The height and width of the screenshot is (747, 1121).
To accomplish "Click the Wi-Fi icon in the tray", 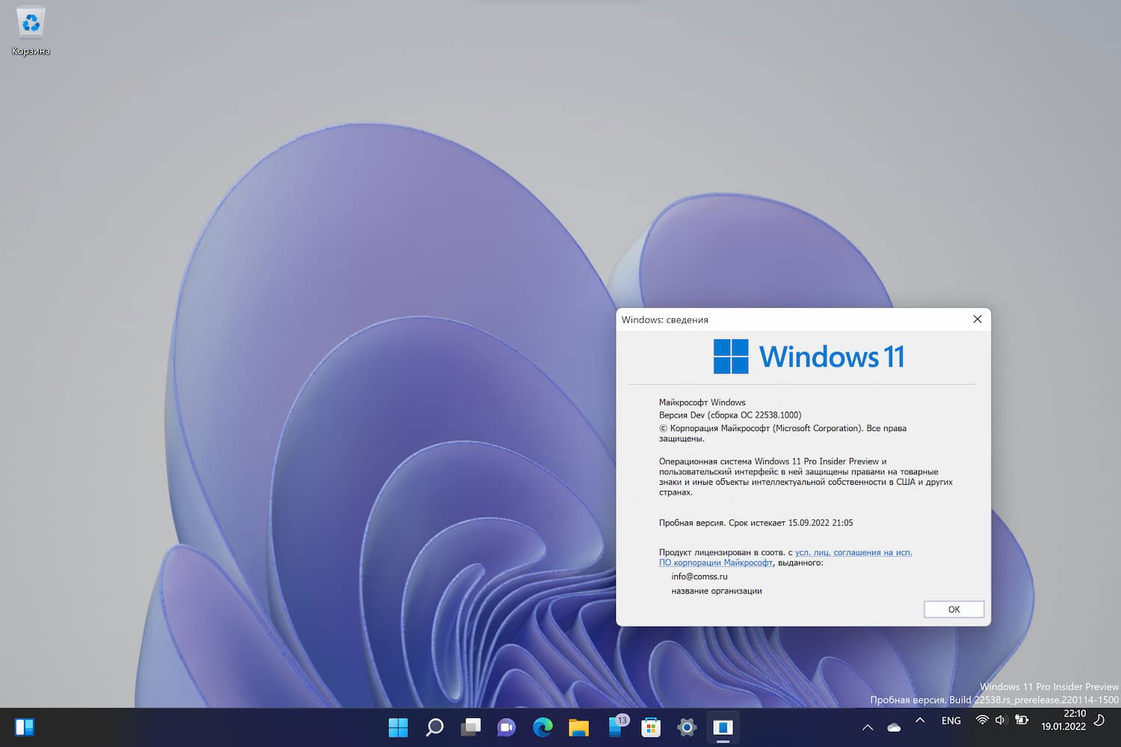I will click(x=982, y=720).
